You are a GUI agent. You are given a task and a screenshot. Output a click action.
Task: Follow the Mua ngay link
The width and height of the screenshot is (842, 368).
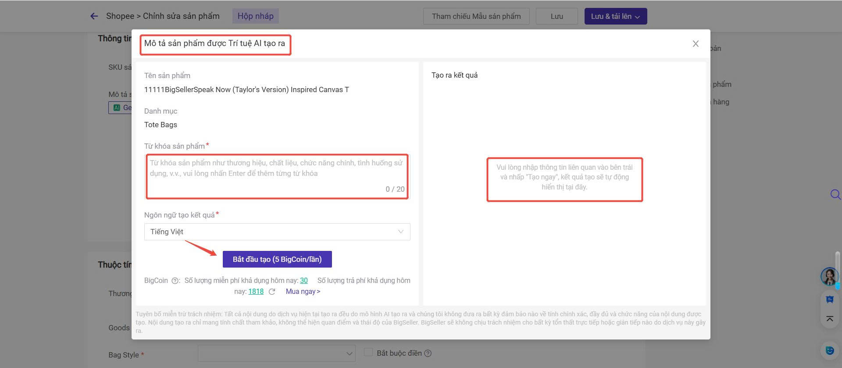click(x=303, y=292)
